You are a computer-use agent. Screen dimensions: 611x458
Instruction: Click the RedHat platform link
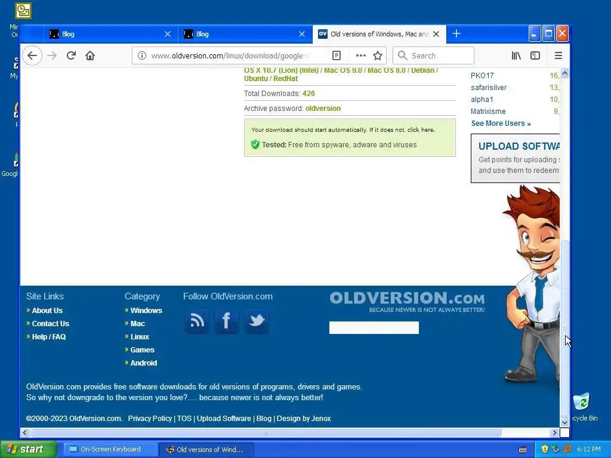click(285, 79)
